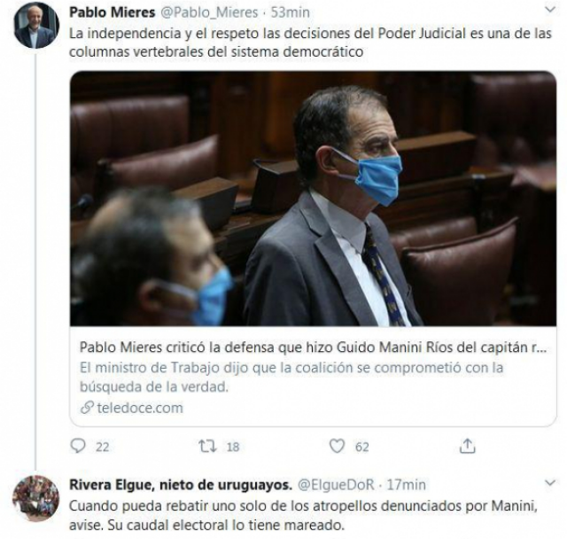This screenshot has width=567, height=539.
Task: Click the reply speech bubble icon
Action: pyautogui.click(x=77, y=446)
